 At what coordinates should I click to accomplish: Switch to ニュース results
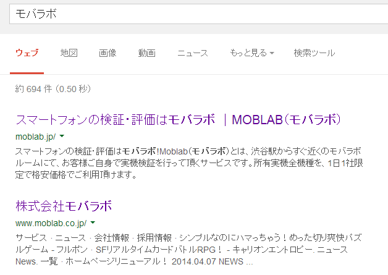(193, 53)
